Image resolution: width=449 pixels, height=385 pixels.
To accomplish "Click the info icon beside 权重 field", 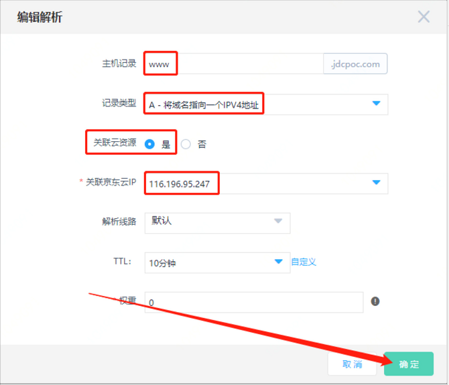I will [x=375, y=301].
